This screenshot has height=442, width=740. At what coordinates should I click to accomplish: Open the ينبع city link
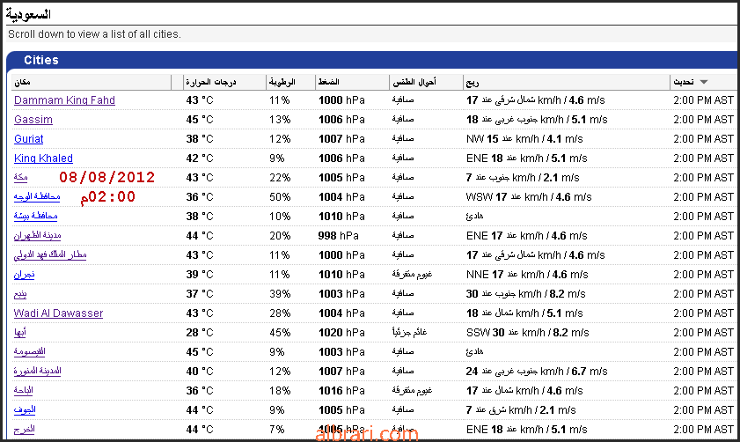click(x=20, y=294)
